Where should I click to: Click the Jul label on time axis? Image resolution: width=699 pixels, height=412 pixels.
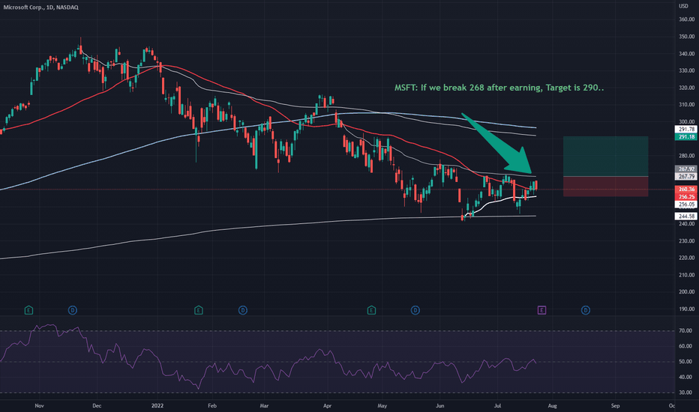tap(497, 406)
